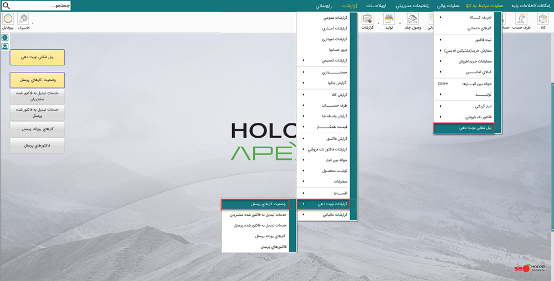Click the teal info icon on left sidebar

5,38
